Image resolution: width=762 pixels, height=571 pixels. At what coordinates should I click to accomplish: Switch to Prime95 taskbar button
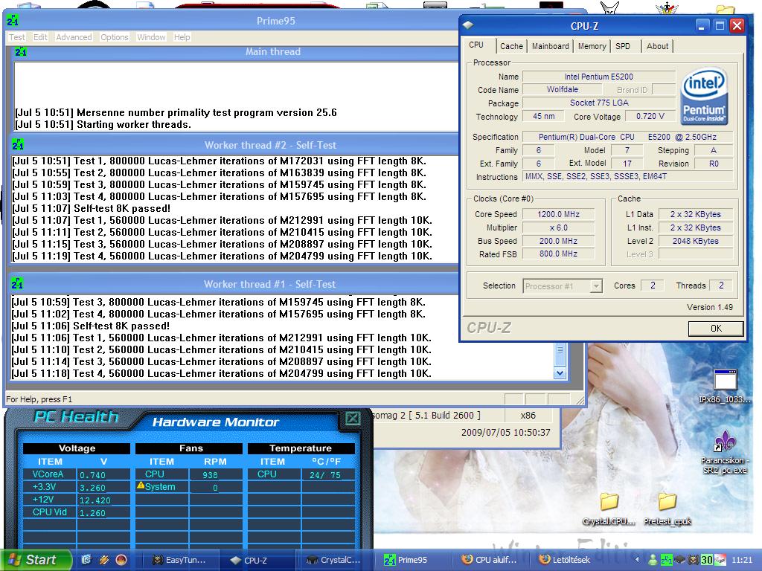(412, 560)
